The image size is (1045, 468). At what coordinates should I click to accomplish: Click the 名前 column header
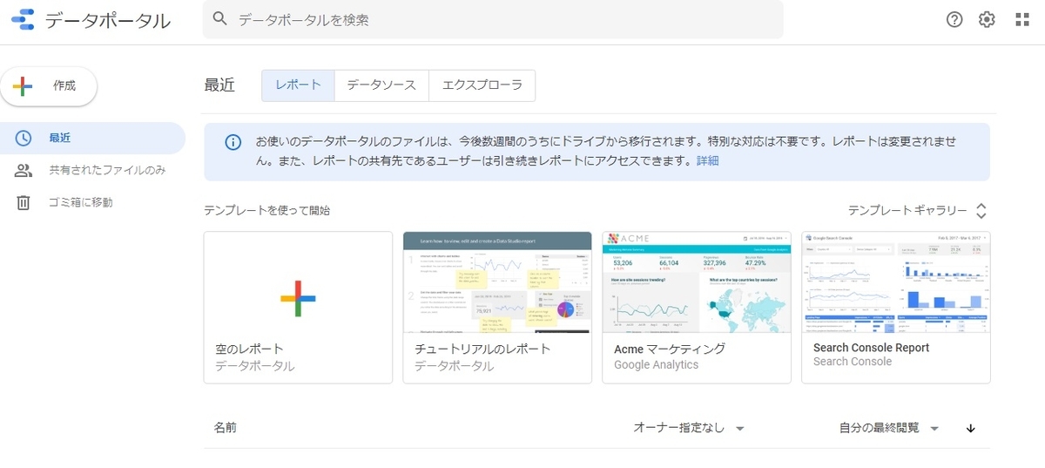226,428
